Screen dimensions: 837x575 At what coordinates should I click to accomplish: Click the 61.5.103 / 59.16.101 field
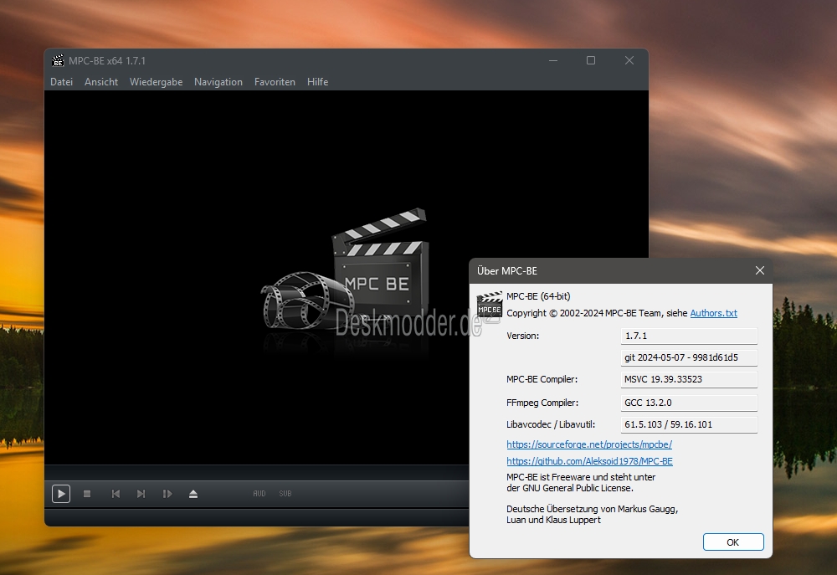coord(689,424)
